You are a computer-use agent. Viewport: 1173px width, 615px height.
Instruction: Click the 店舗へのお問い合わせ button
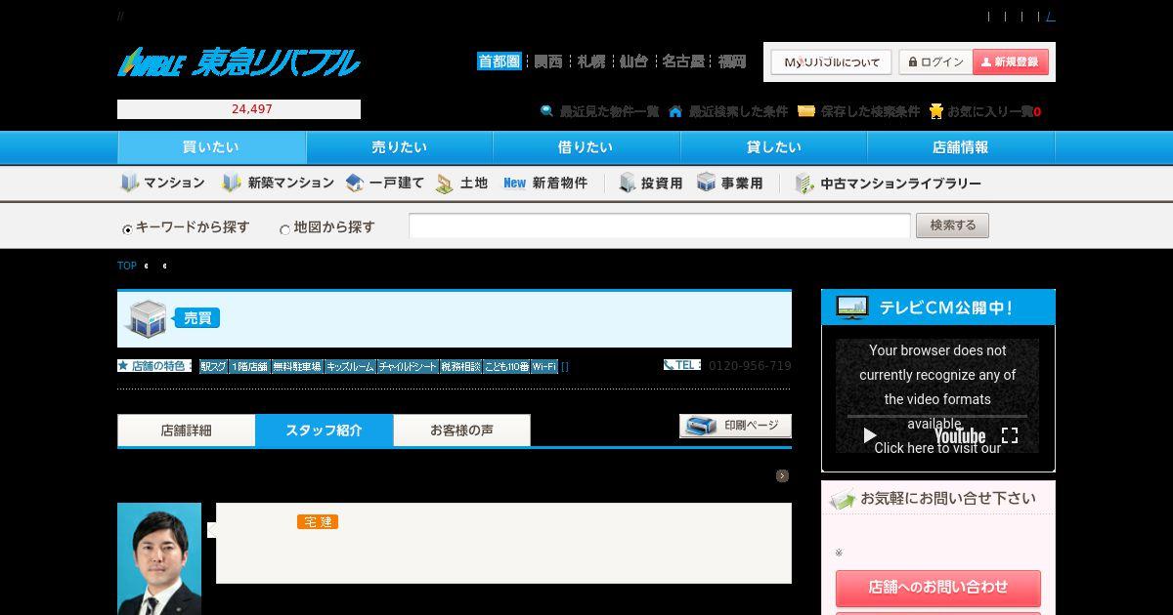(938, 588)
